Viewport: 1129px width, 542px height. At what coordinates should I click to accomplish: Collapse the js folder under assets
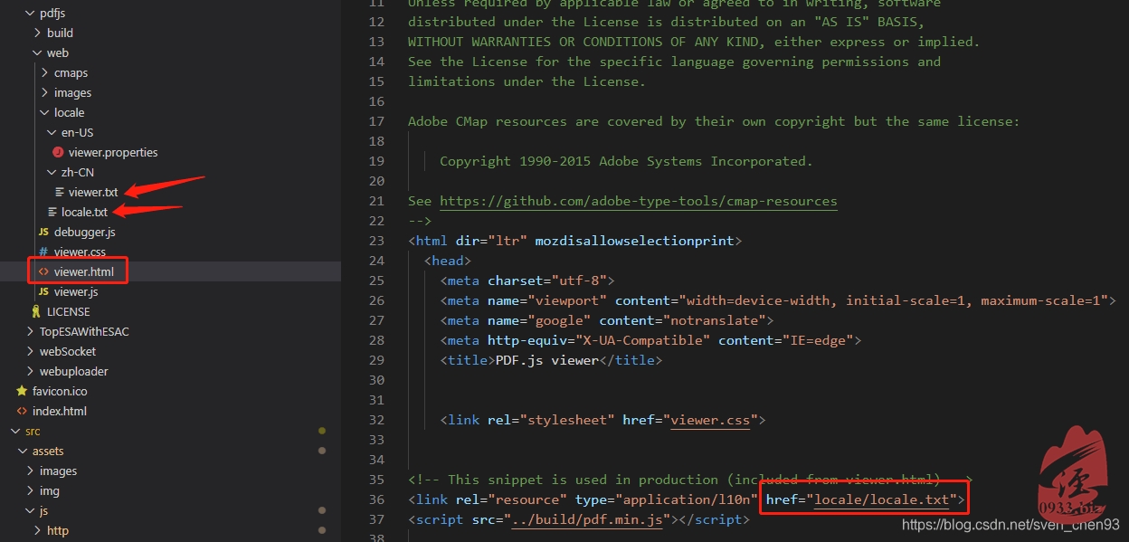click(30, 511)
